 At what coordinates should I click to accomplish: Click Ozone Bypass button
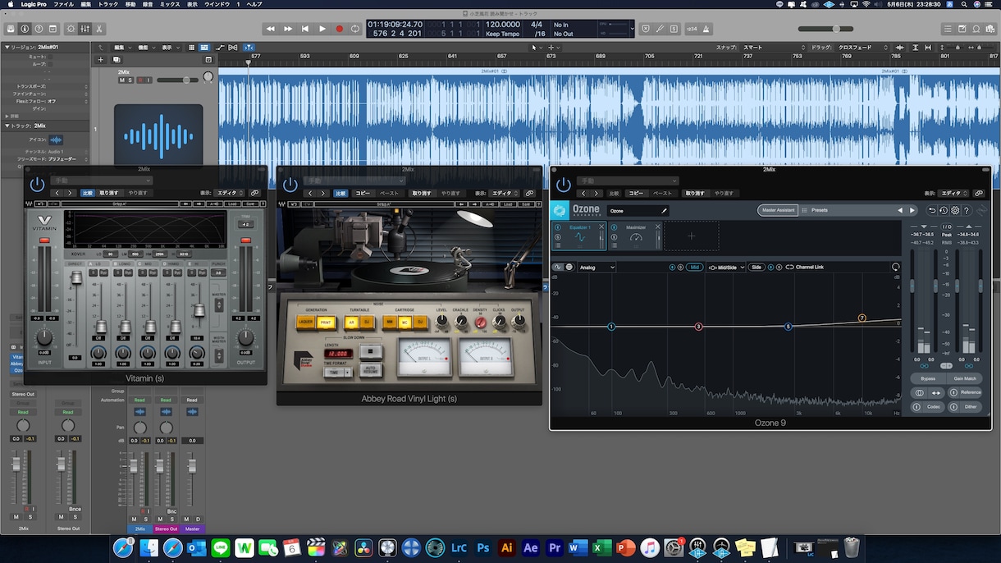click(x=928, y=378)
